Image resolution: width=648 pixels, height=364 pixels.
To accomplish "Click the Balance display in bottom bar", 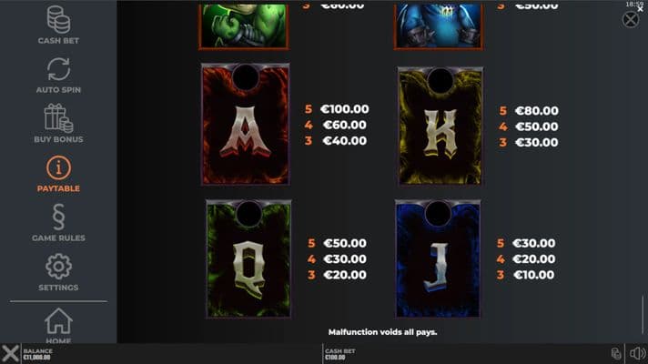I will (x=36, y=354).
